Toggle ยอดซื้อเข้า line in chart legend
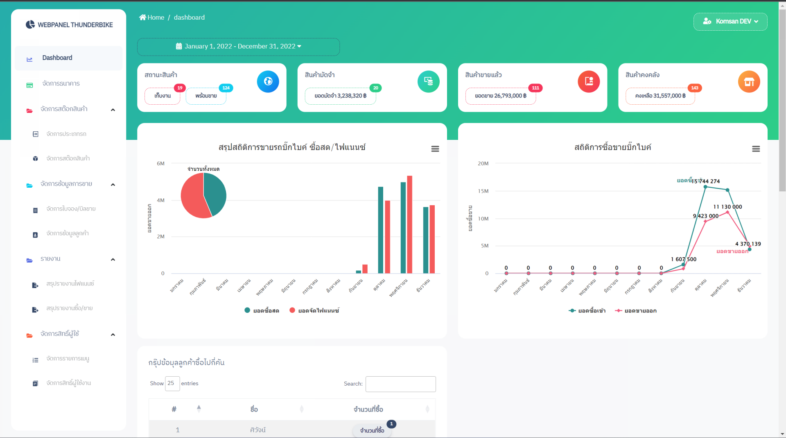The width and height of the screenshot is (786, 438). (x=587, y=311)
